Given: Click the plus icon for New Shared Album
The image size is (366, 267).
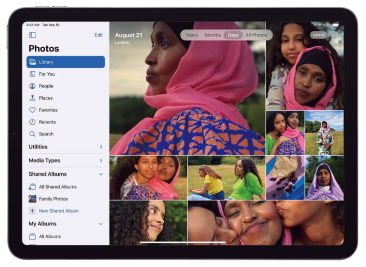Looking at the screenshot, I should click(32, 211).
